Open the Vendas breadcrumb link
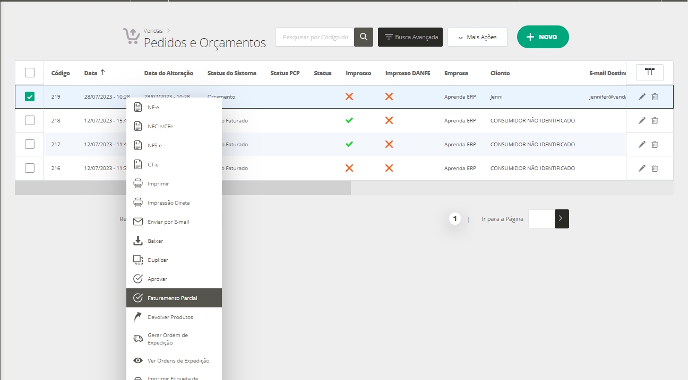Viewport: 688px width, 380px height. [153, 31]
